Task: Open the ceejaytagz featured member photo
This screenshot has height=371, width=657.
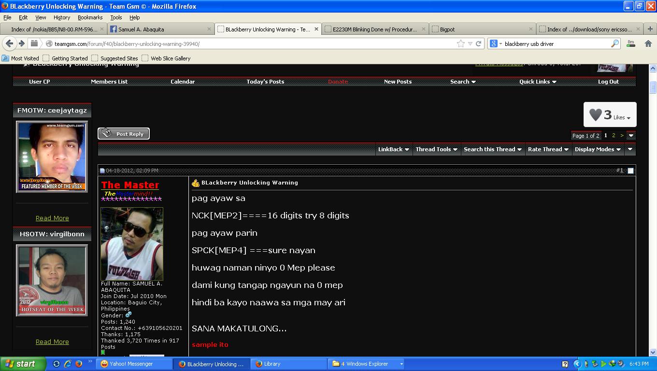Action: coord(52,157)
